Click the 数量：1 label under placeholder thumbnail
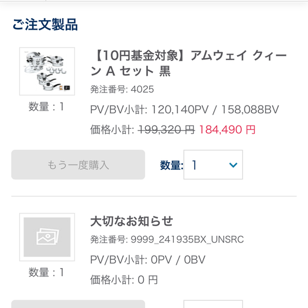 click(x=46, y=272)
